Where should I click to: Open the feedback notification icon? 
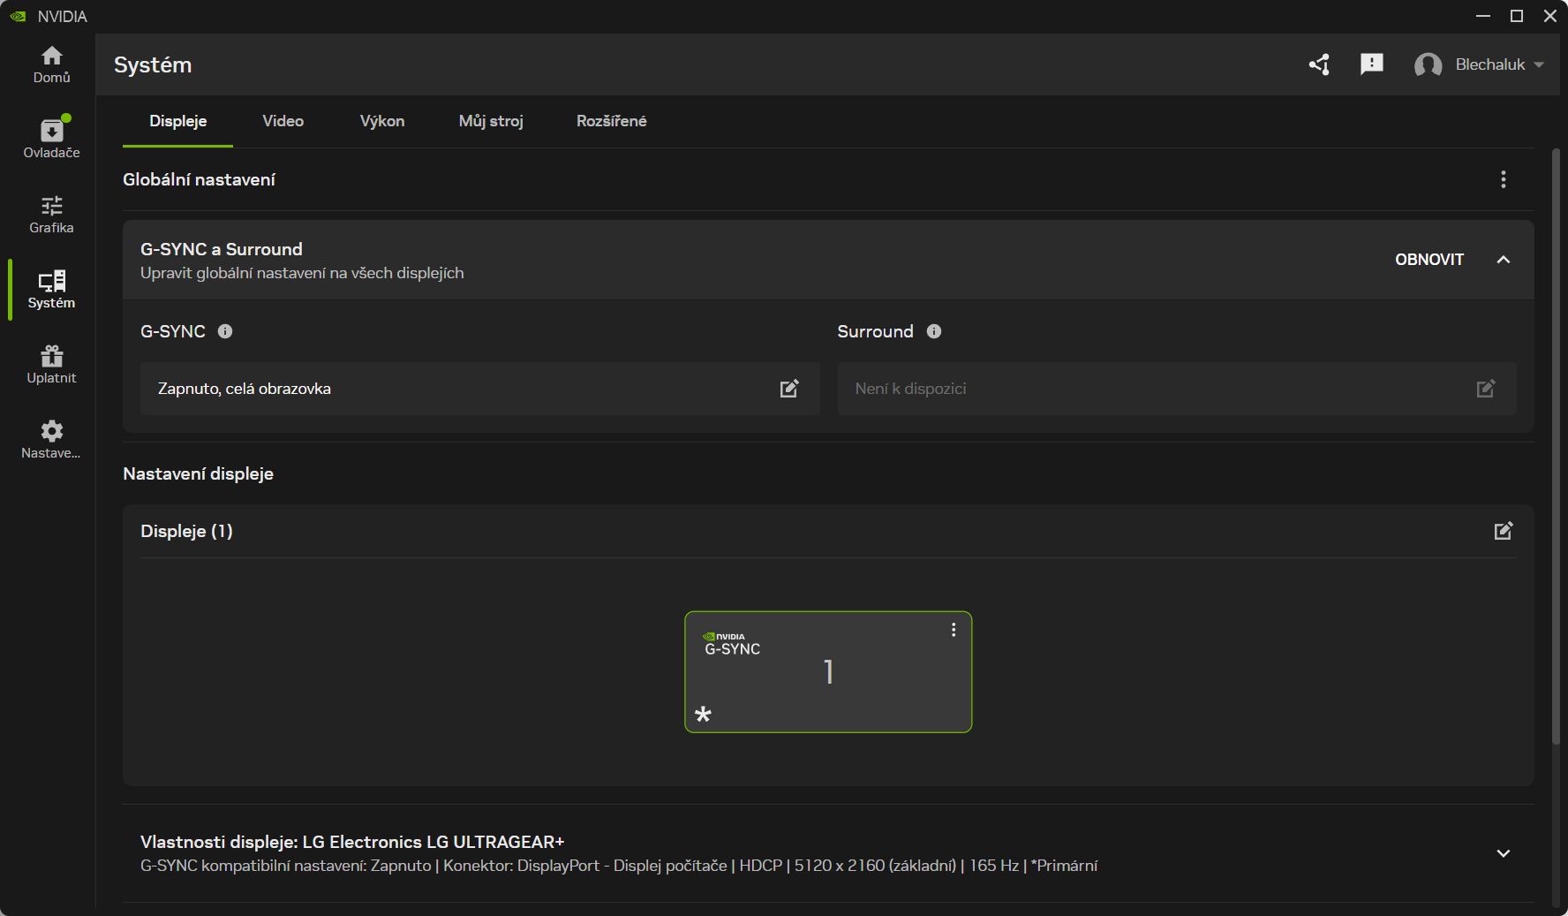pos(1372,64)
